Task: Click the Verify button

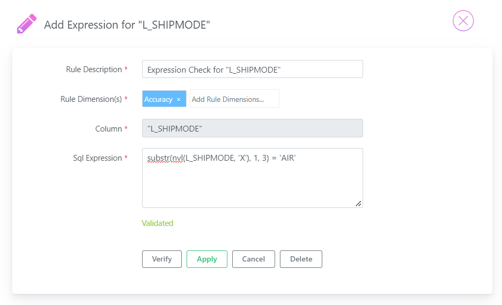Action: coord(162,259)
